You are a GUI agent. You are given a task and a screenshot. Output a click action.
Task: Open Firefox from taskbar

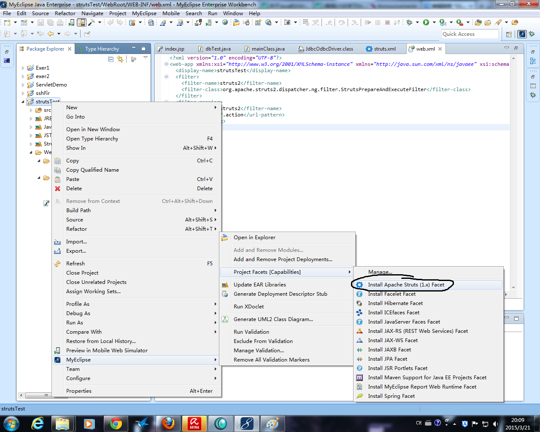pos(168,423)
